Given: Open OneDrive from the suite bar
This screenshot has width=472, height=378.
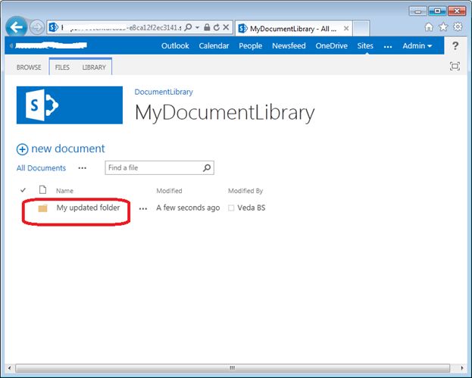Looking at the screenshot, I should 331,45.
